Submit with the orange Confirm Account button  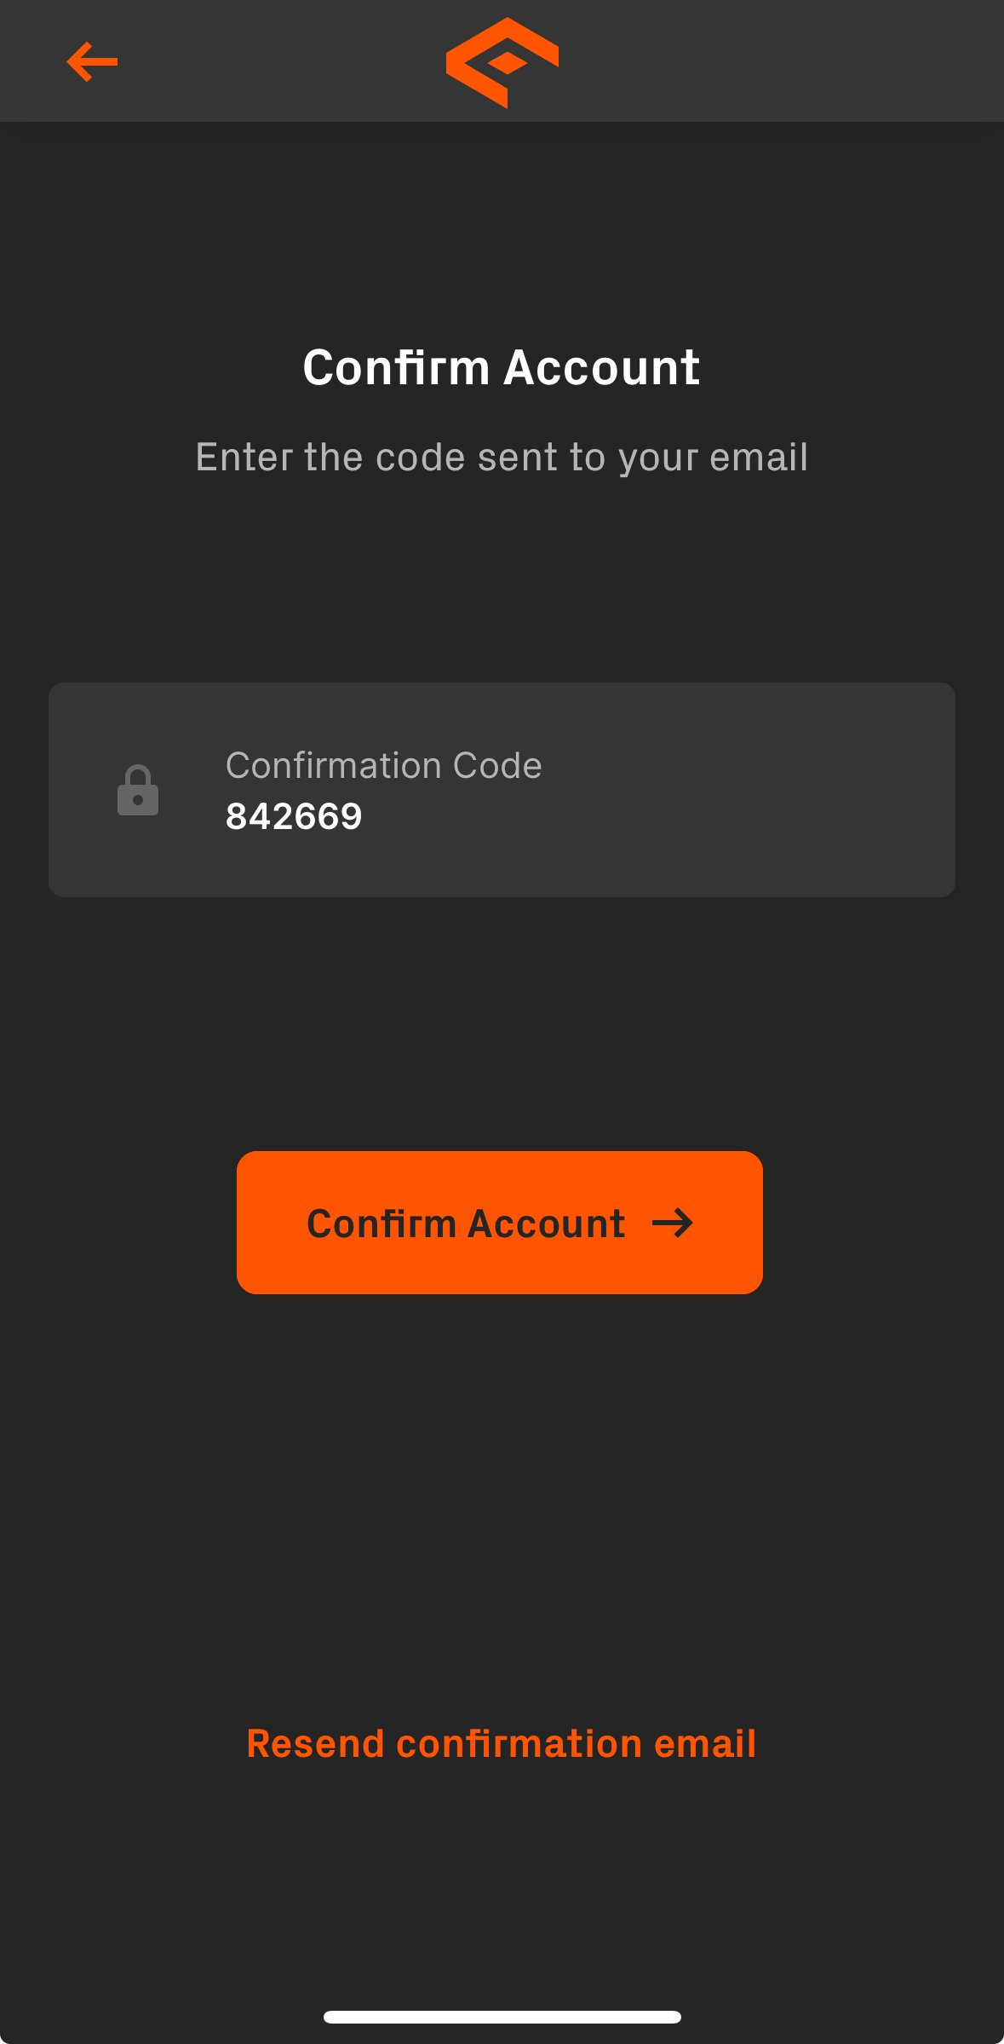500,1223
